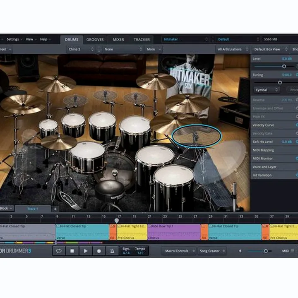Screen dimensions: 298x298
Task: Open the All Articulations dropdown
Action: (233, 49)
